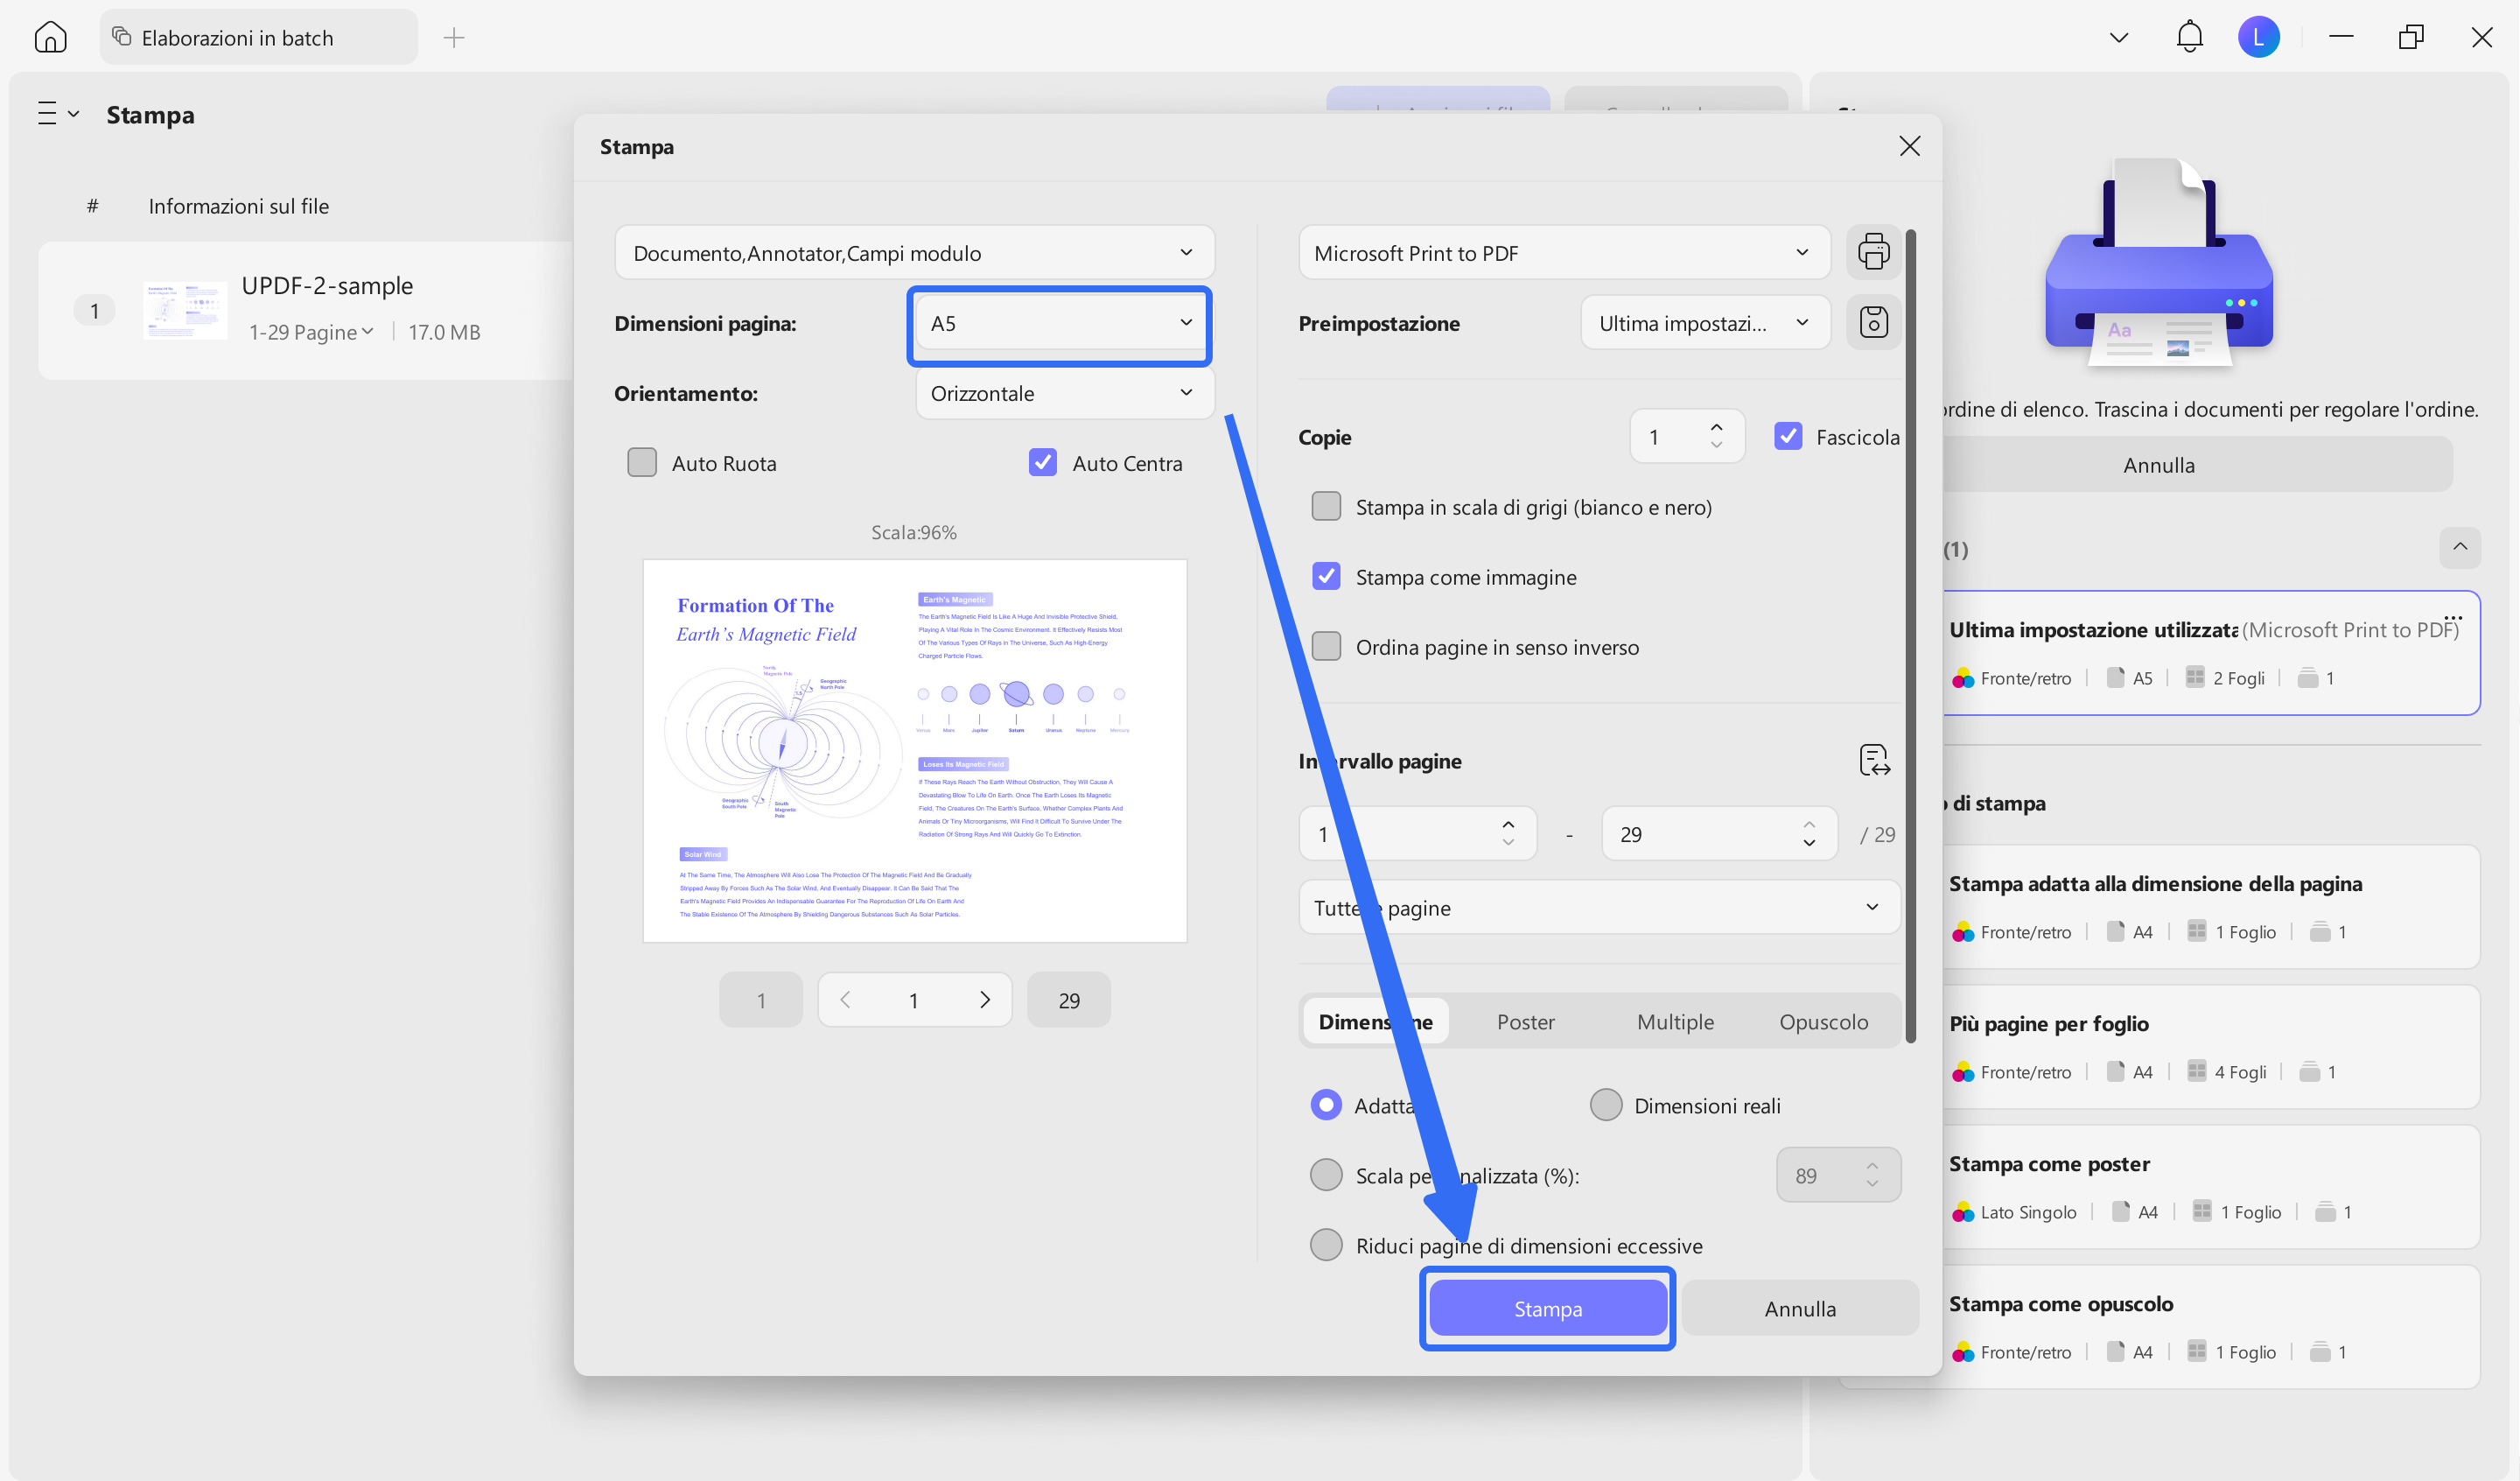
Task: Go to next preview page
Action: pyautogui.click(x=985, y=1000)
